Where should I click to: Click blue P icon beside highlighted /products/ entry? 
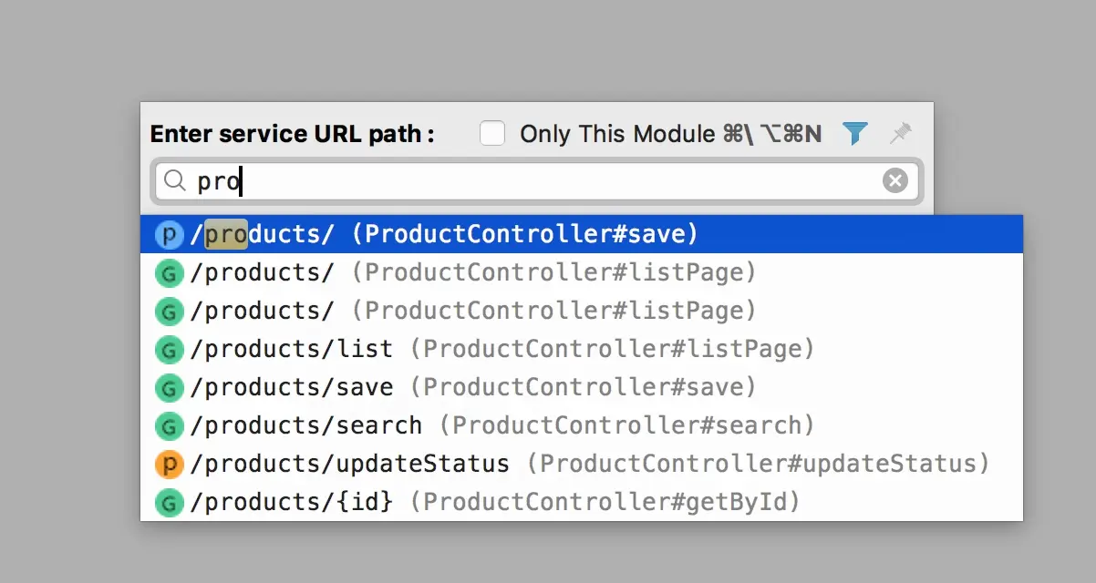[x=169, y=235]
